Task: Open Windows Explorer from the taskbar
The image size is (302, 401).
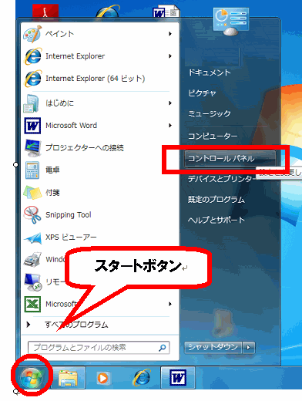Action: [x=68, y=378]
